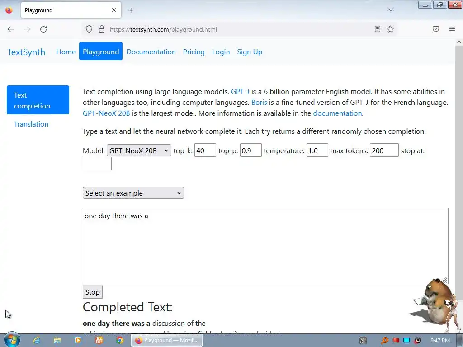The width and height of the screenshot is (463, 347).
Task: Reload the page with the refresh icon
Action: [x=43, y=29]
